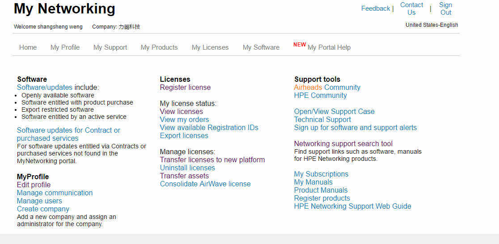The width and height of the screenshot is (499, 244).
Task: Open My Support navigation item
Action: point(110,47)
